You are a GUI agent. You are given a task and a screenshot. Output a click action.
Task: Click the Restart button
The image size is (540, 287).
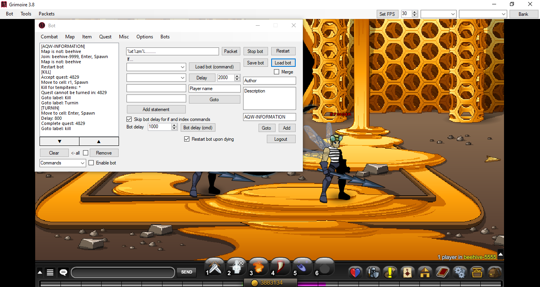tap(283, 51)
